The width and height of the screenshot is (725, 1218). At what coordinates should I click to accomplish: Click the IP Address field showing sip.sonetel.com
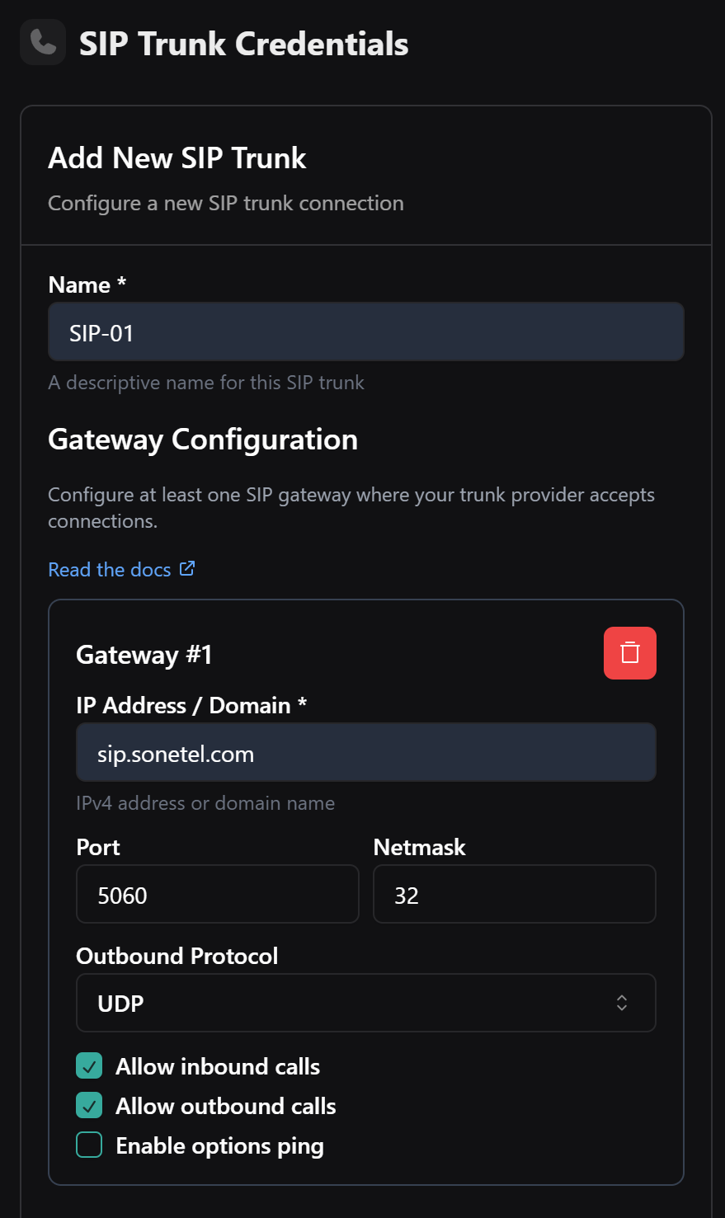[x=365, y=753]
